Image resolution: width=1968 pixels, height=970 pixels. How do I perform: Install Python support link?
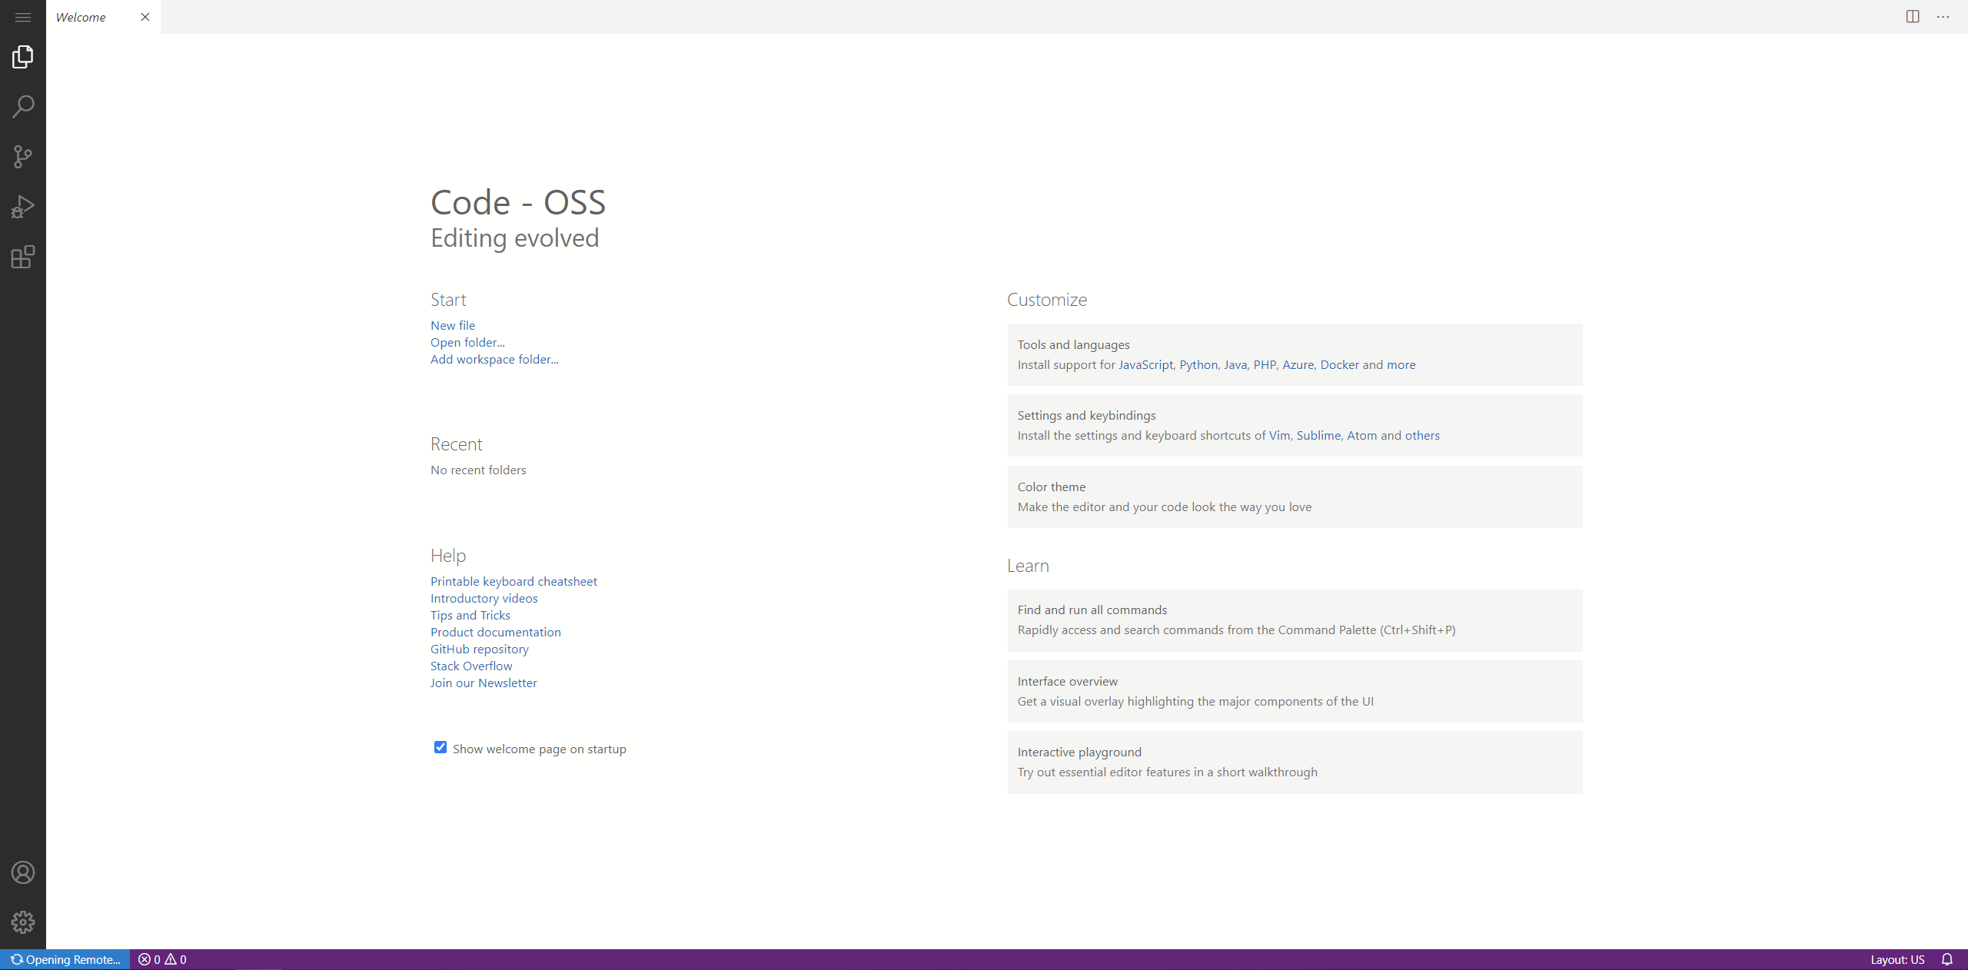[1198, 364]
